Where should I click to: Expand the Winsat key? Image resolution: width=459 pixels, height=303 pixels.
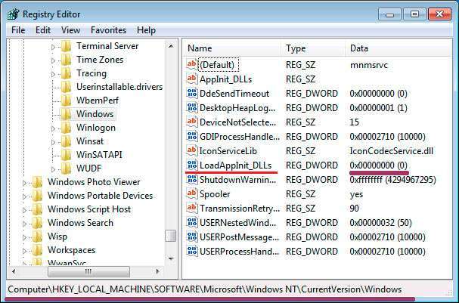53,142
